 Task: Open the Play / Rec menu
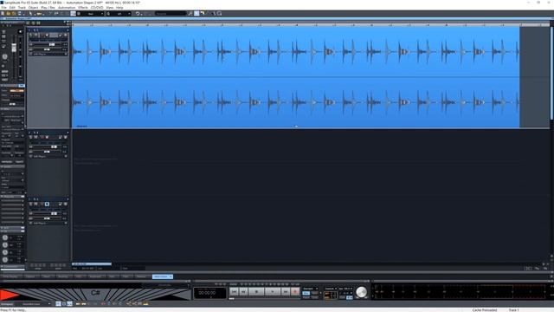coord(48,8)
